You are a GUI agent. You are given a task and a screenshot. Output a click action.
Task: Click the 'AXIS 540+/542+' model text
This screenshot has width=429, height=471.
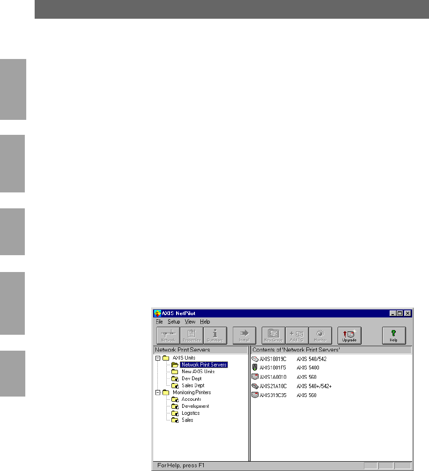click(314, 386)
